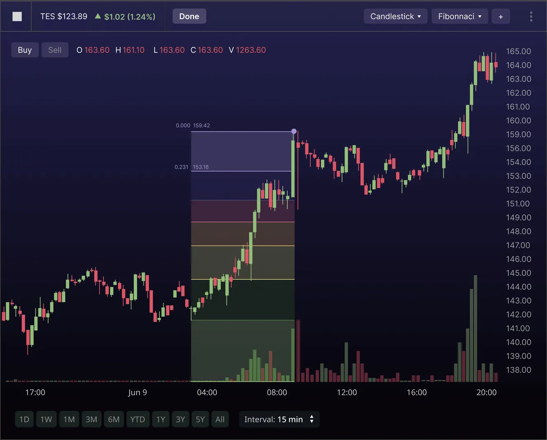Screen dimensions: 547x440
Task: Switch to the All time range
Action: click(220, 419)
